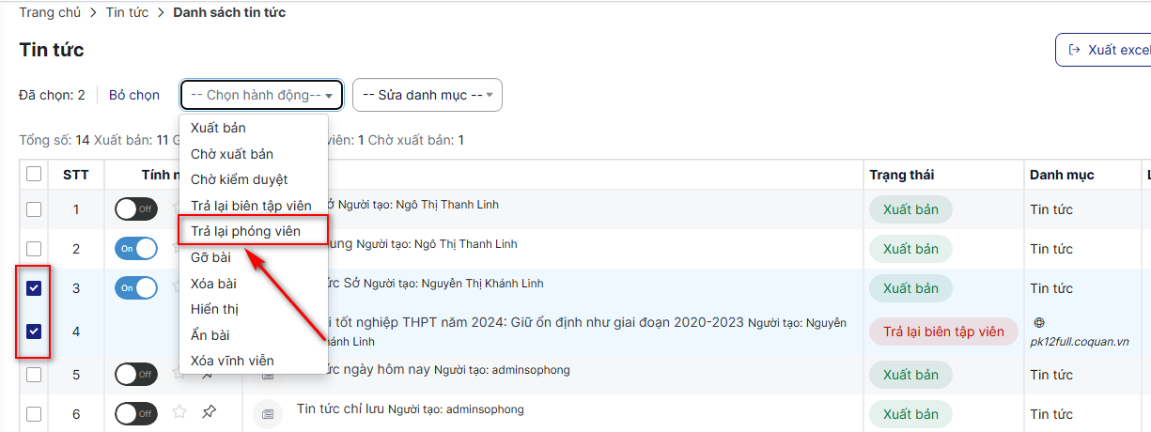The width and height of the screenshot is (1151, 432).
Task: Uncheck the checkbox for row 3
Action: pos(34,288)
